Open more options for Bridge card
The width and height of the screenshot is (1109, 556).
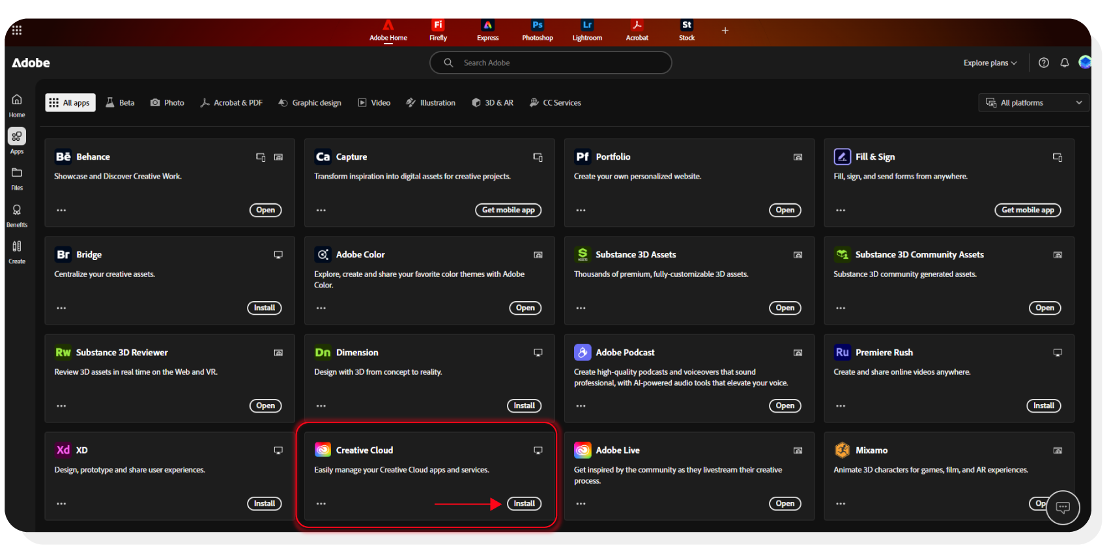click(x=61, y=308)
